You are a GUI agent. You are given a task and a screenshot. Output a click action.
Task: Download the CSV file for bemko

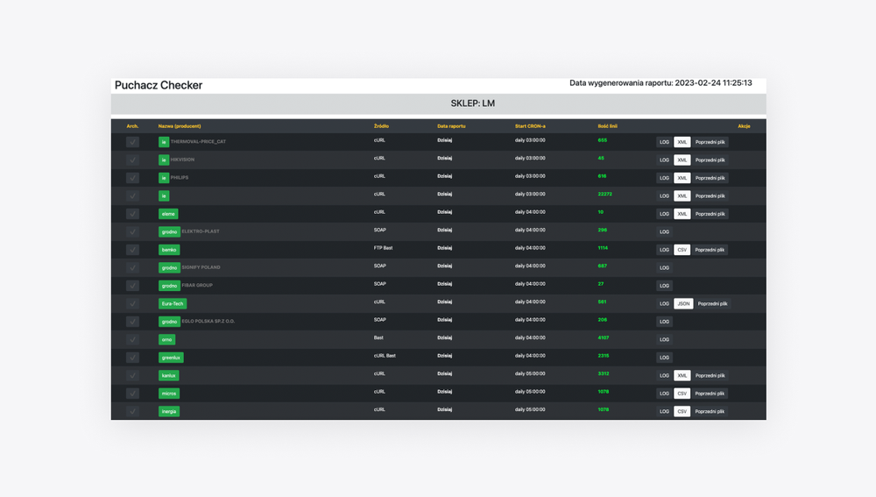tap(682, 250)
